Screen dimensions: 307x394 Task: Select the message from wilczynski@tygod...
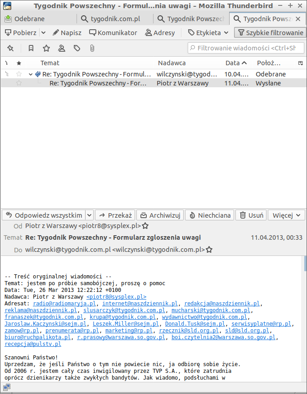pyautogui.click(x=153, y=74)
